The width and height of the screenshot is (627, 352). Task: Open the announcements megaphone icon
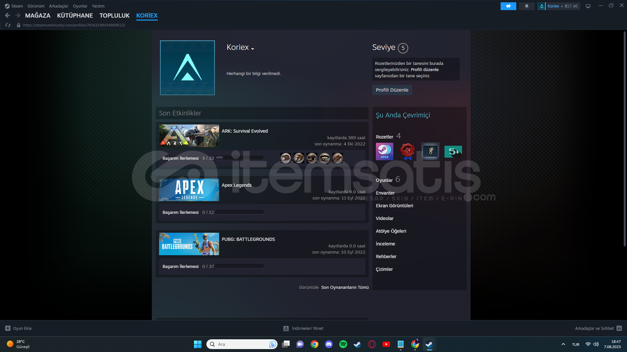pyautogui.click(x=508, y=6)
